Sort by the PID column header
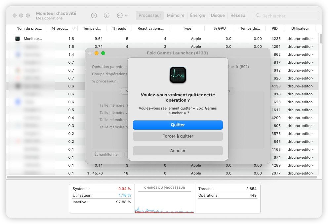The height and width of the screenshot is (224, 328). [x=275, y=28]
